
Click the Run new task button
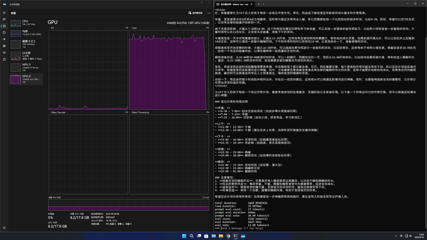point(196,13)
